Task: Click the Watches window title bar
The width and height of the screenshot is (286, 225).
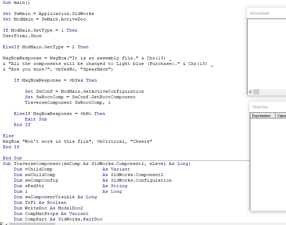Action: (268, 107)
